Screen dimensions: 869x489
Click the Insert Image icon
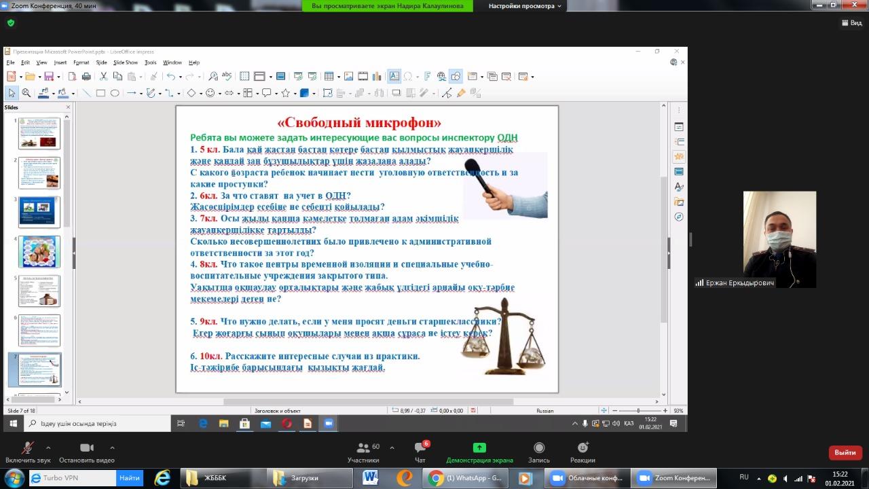coord(348,77)
